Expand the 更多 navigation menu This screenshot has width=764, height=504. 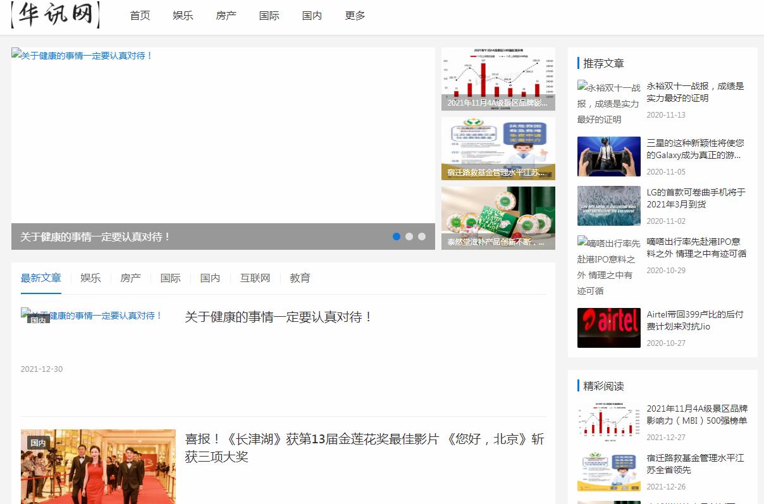(355, 16)
